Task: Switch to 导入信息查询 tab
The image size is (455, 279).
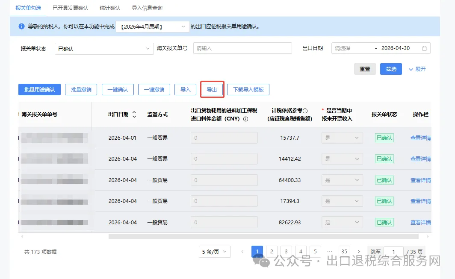Action: [x=147, y=8]
